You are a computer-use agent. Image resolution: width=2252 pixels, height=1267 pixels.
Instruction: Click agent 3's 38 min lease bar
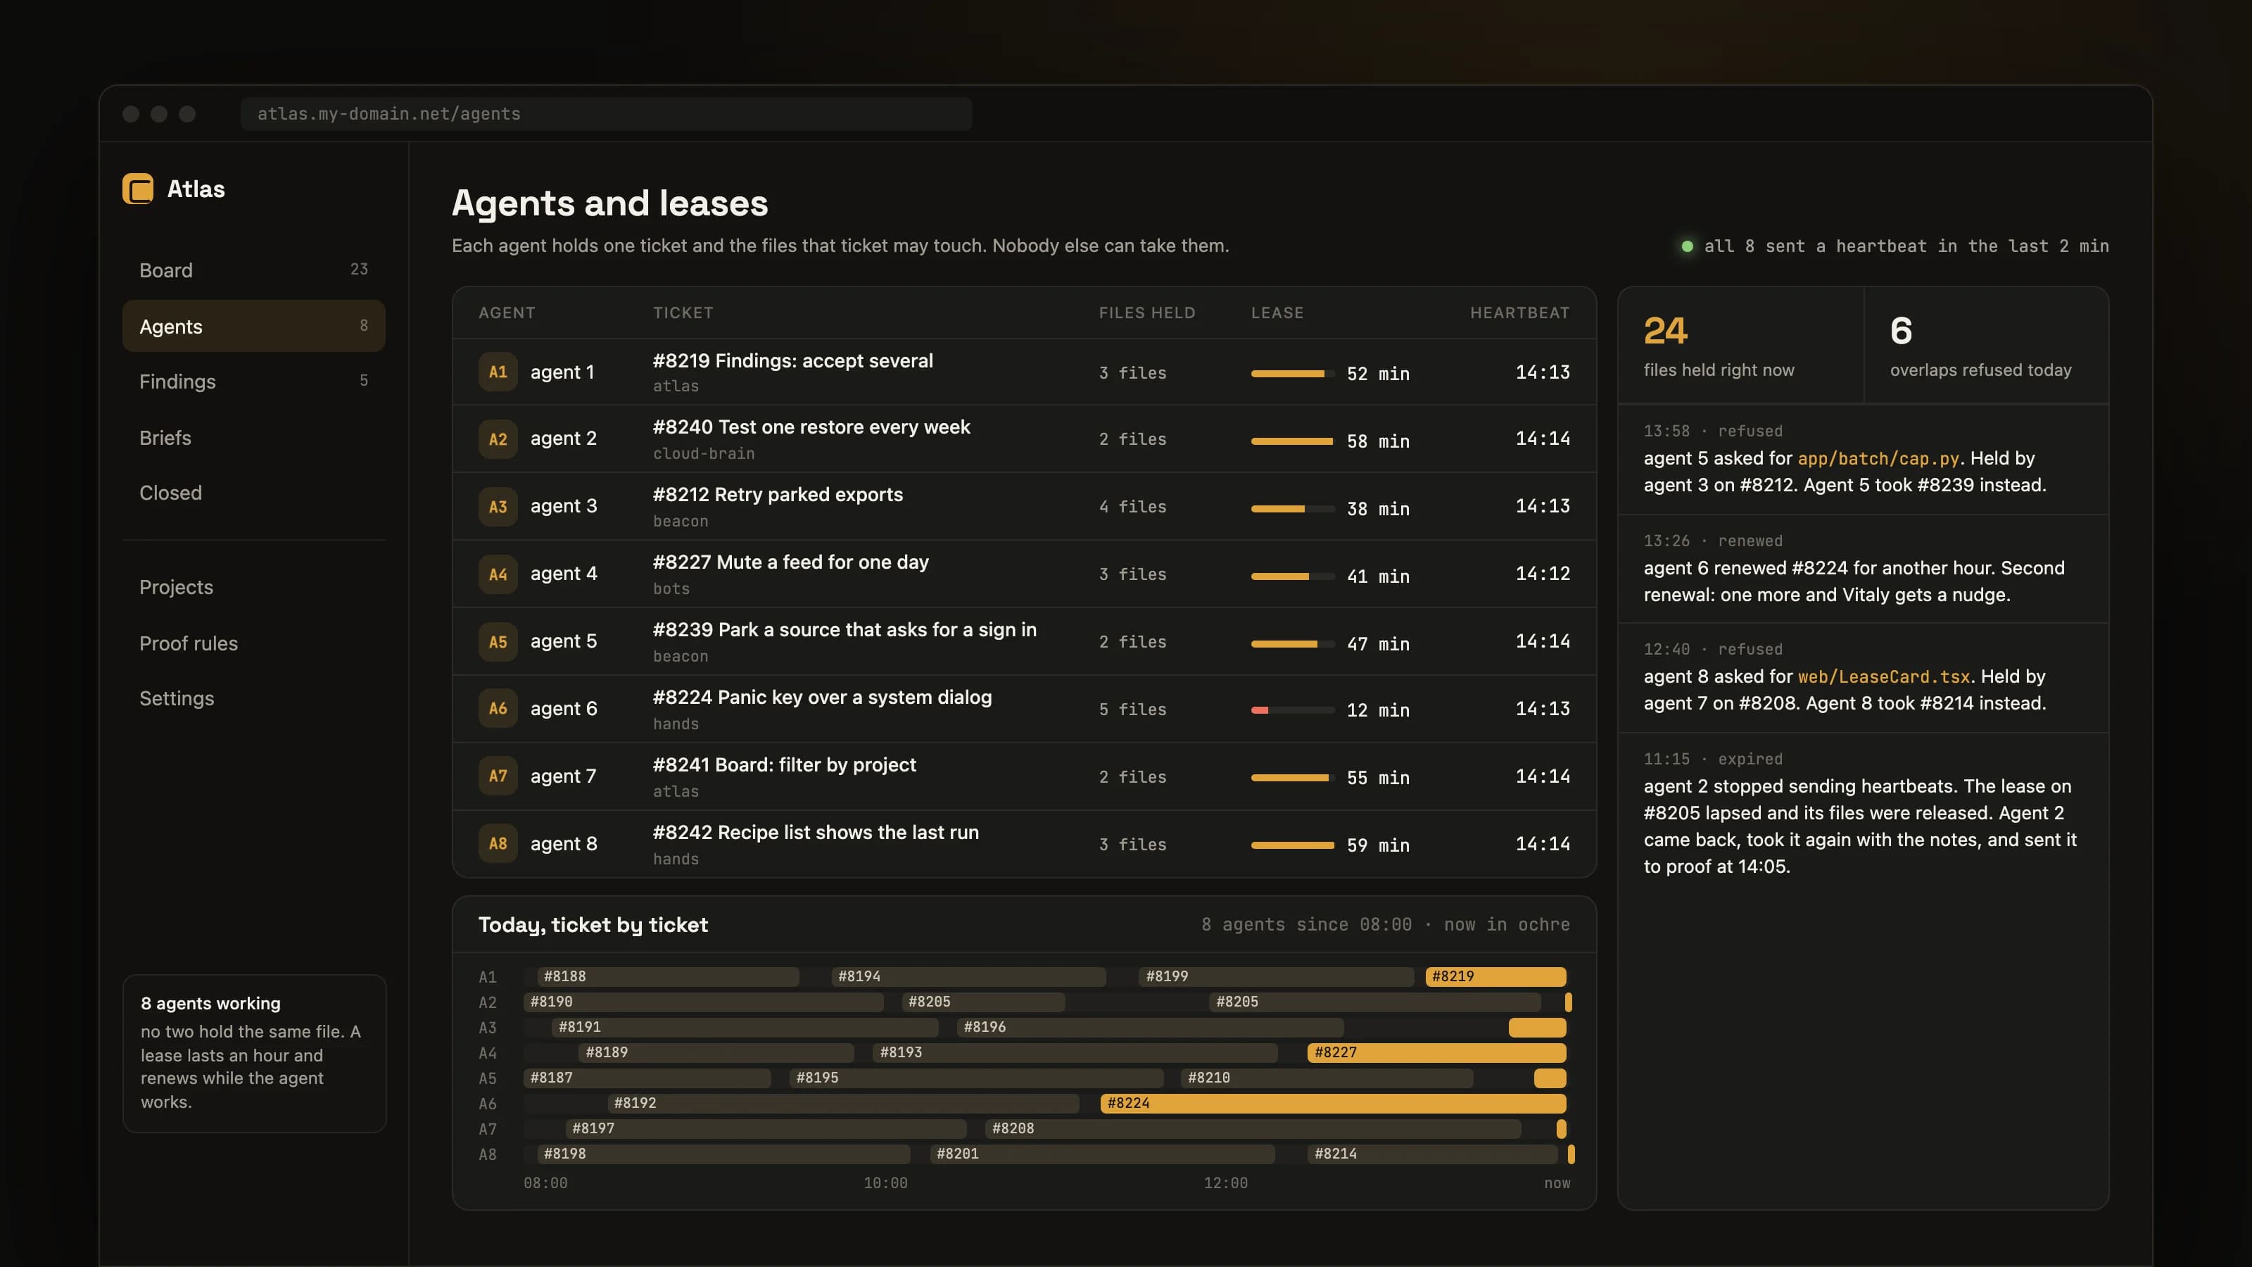coord(1292,508)
